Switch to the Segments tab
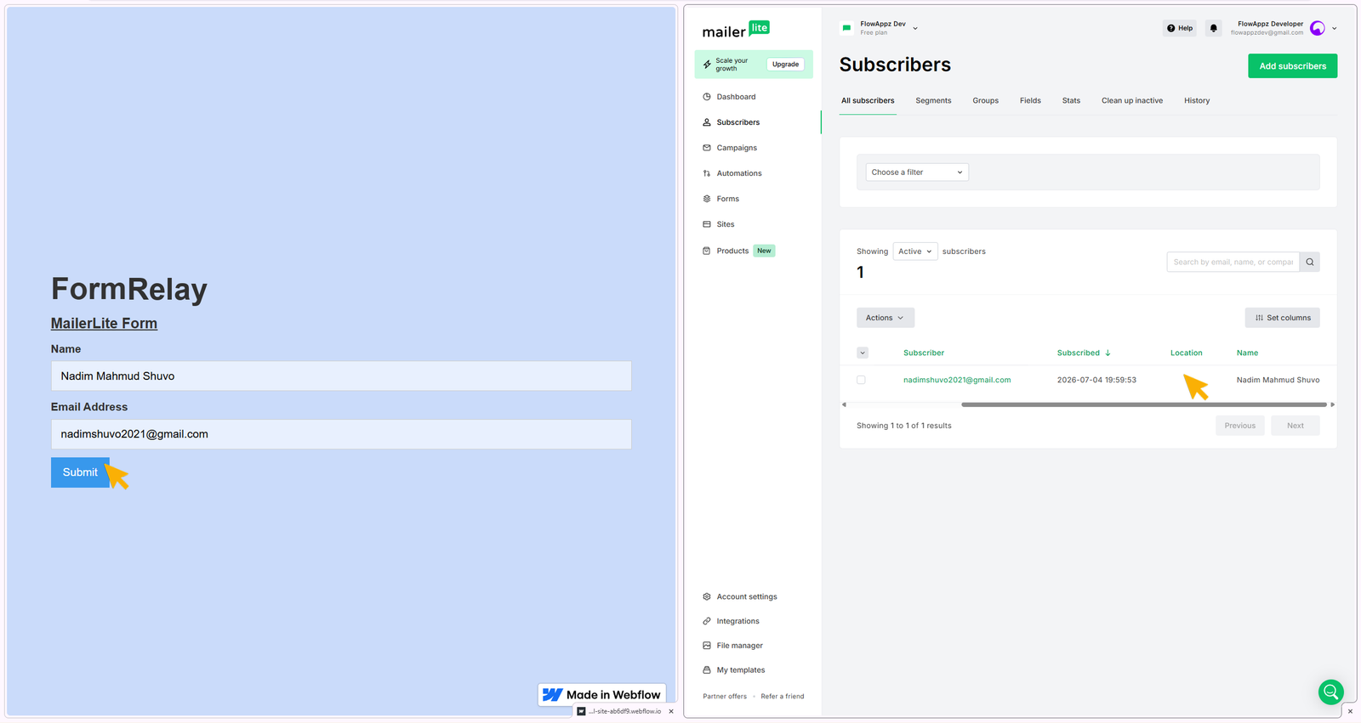This screenshot has height=723, width=1361. [933, 100]
